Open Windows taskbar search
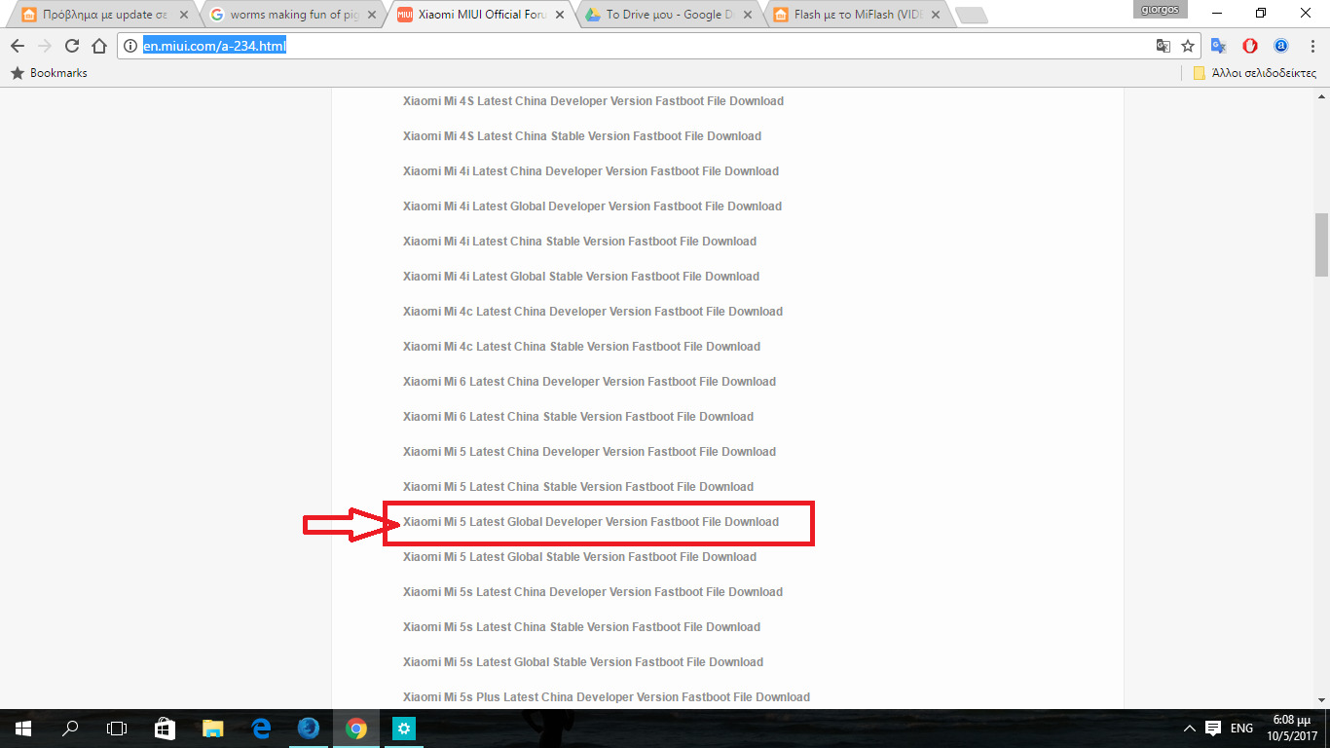 [70, 729]
